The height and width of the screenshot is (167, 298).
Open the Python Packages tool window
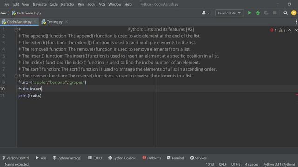coord(67,158)
